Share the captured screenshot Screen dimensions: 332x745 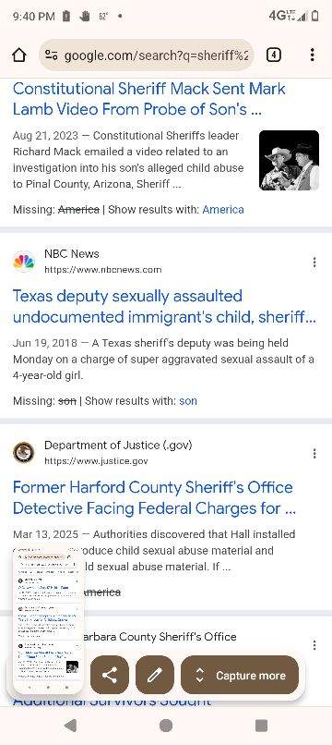click(110, 675)
